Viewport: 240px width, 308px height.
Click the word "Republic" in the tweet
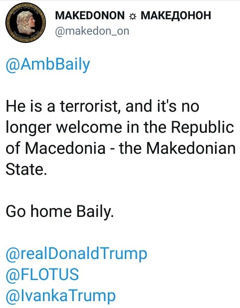click(202, 128)
